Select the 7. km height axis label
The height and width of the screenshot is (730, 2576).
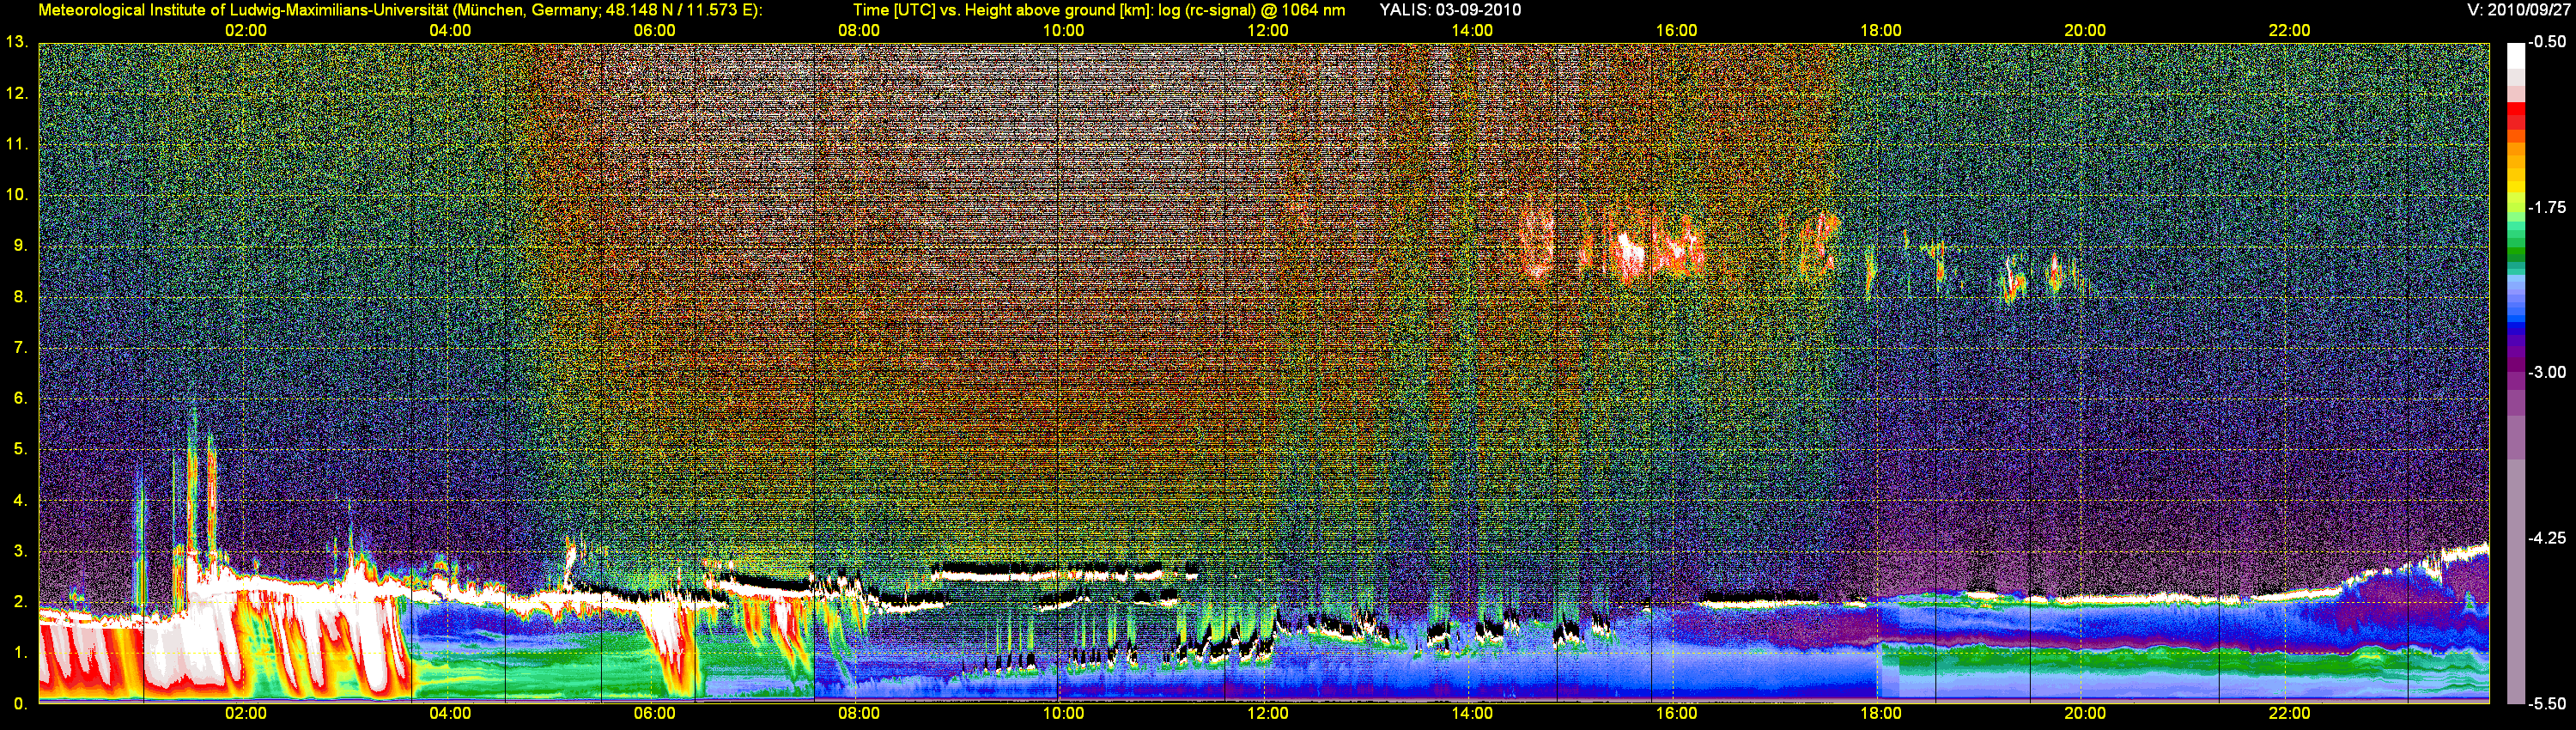pyautogui.click(x=21, y=347)
